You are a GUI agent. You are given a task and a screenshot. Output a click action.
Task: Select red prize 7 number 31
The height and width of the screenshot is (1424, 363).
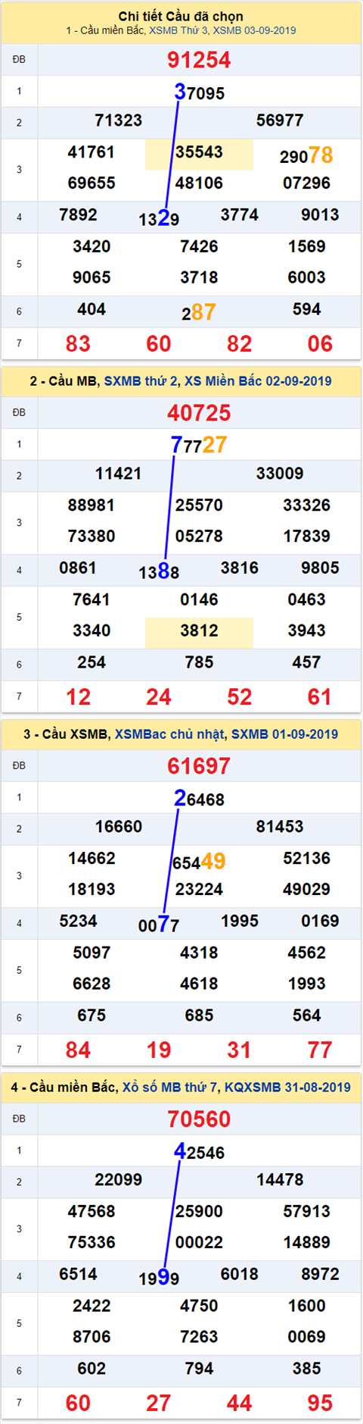click(239, 1050)
